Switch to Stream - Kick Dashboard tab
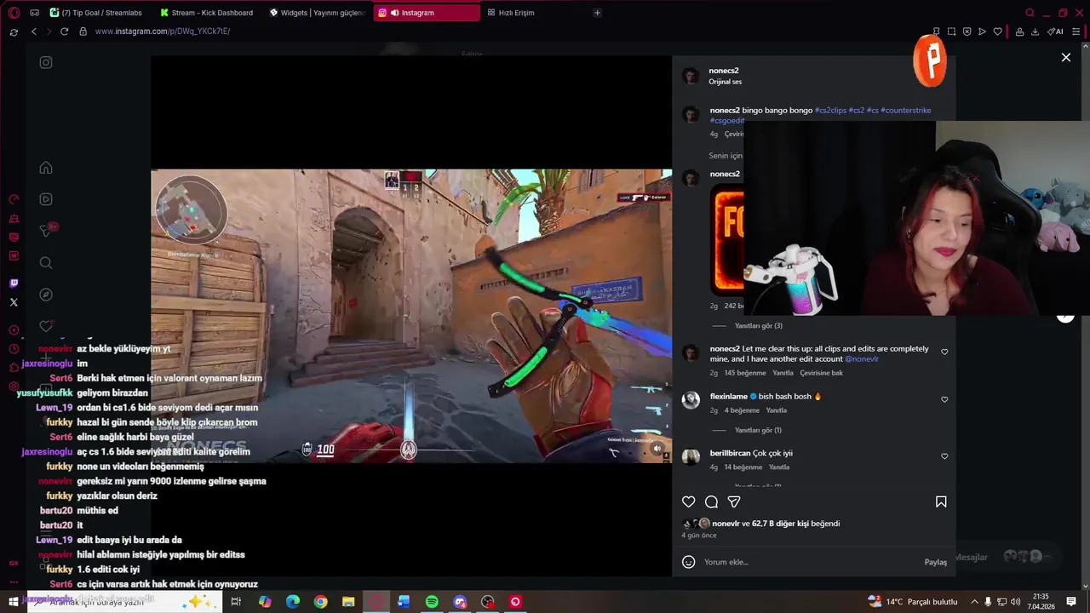This screenshot has height=613, width=1090. 208,13
